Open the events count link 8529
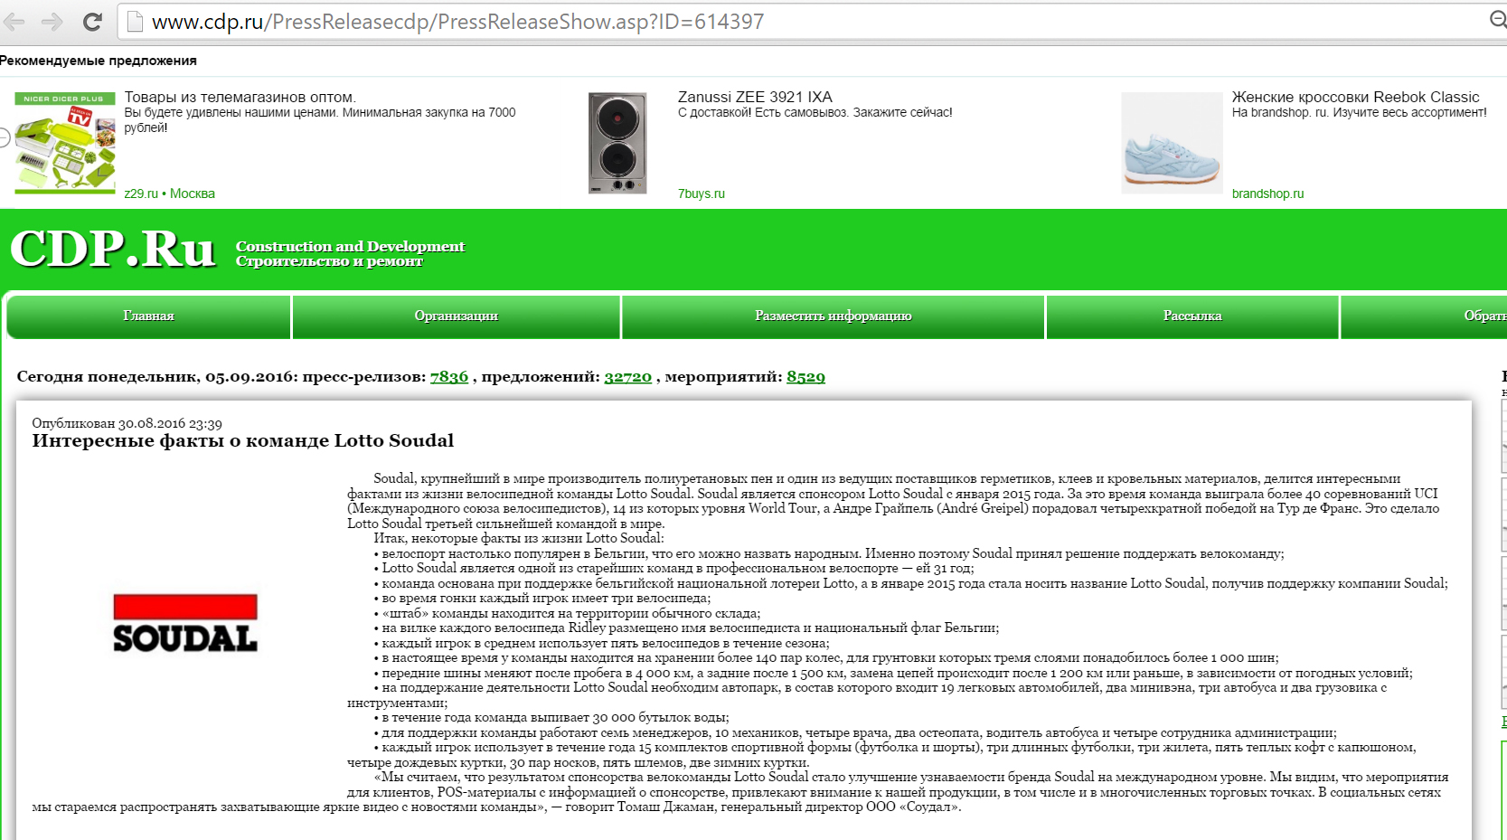 point(805,377)
